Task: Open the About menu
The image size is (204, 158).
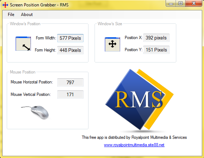Action: [x=27, y=15]
